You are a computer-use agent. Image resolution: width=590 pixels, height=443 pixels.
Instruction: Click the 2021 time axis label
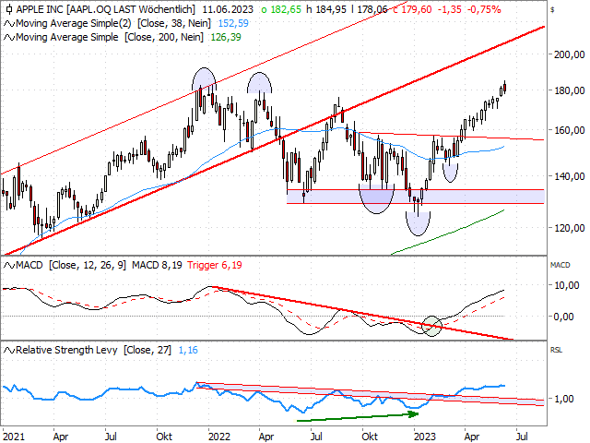[x=14, y=437]
